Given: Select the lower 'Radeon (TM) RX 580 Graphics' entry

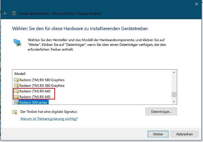Looking at the screenshot, I should point(42,86).
